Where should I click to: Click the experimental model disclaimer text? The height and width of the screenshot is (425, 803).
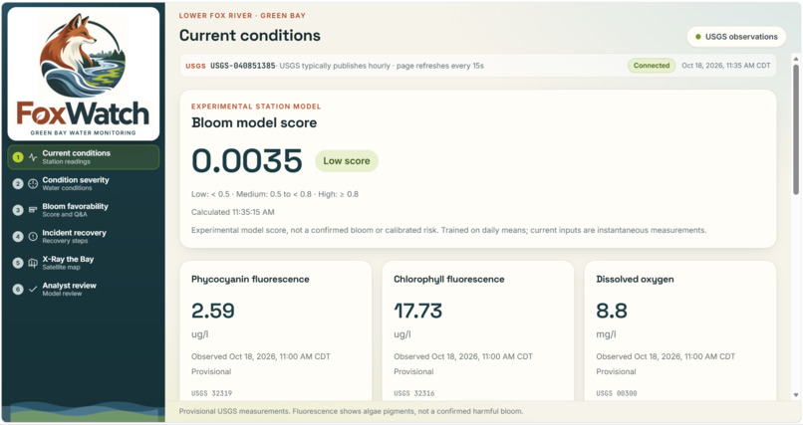(x=448, y=230)
